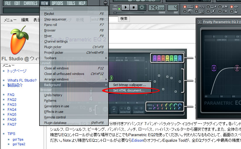Open the HELP menu
The width and height of the screenshot is (241, 149).
(x=82, y=3)
